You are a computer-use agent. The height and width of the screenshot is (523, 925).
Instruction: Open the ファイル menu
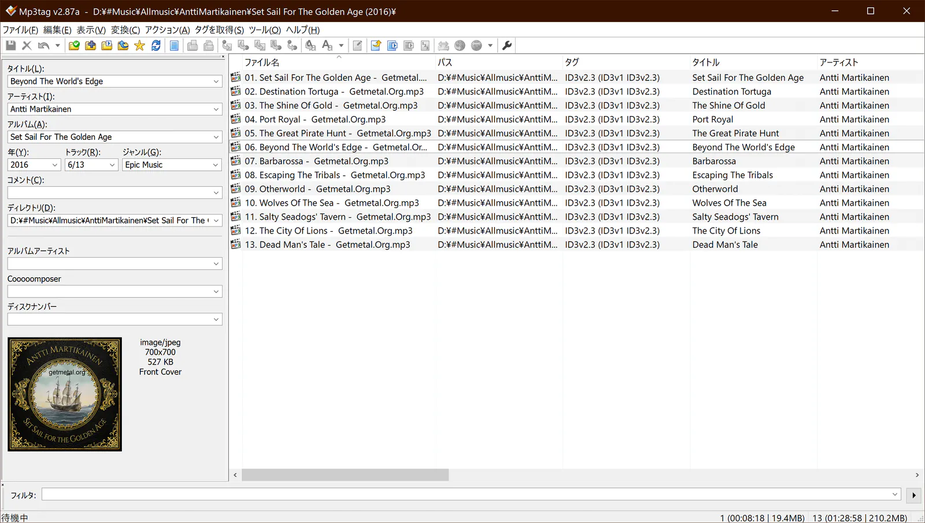point(20,30)
